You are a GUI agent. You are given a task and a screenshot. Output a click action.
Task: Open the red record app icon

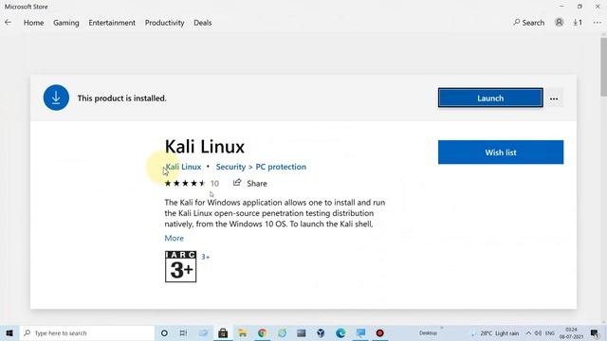pyautogui.click(x=379, y=332)
